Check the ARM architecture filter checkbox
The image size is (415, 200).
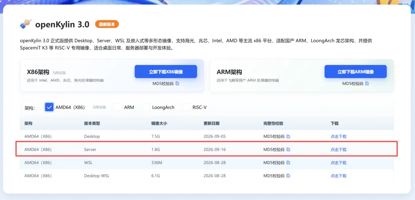click(118, 107)
